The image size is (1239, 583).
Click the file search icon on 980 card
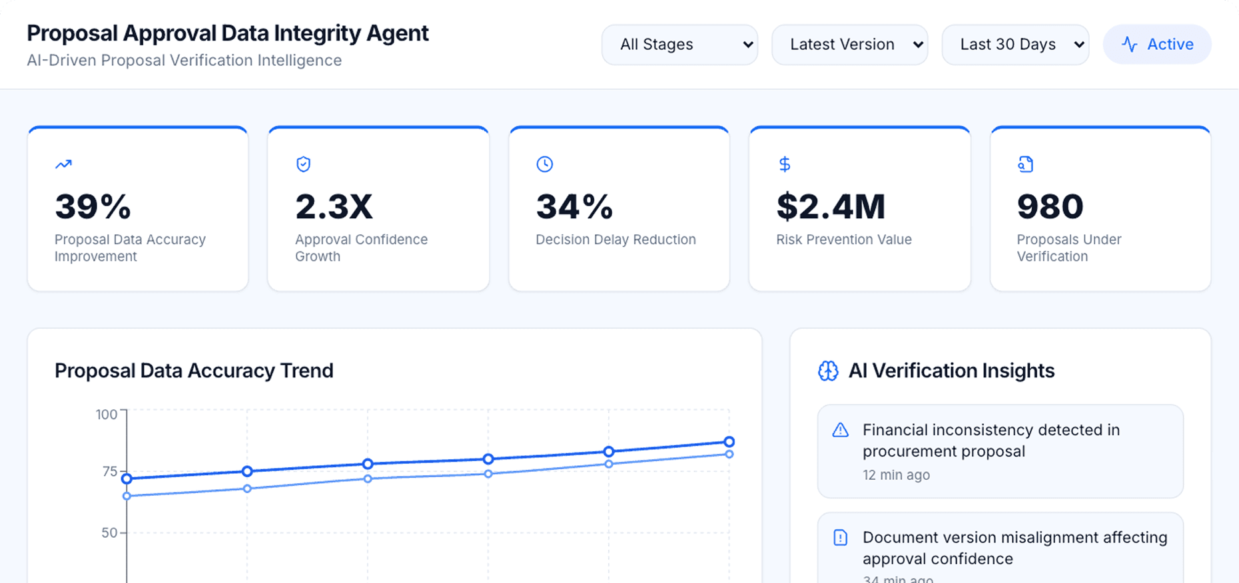click(1026, 164)
